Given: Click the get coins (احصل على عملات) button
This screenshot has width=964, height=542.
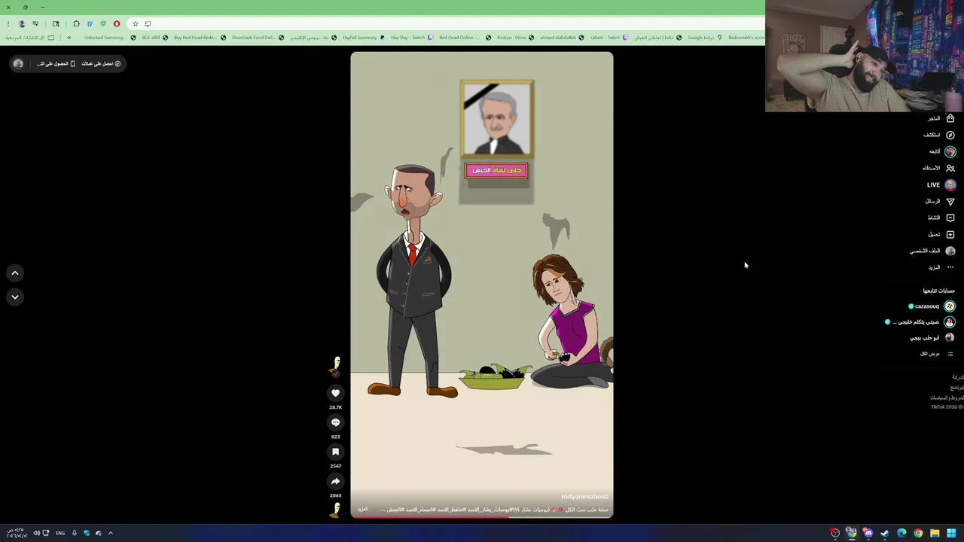Looking at the screenshot, I should pos(102,64).
